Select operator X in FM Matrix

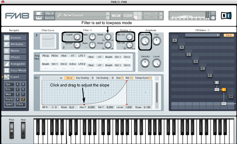pyautogui.click(x=217, y=82)
